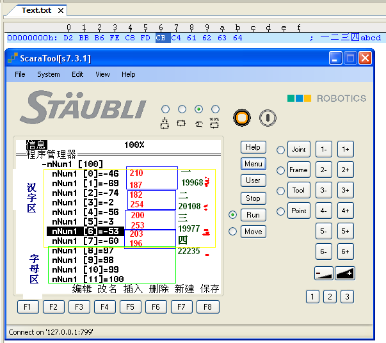Select the 100% mode radio button
Viewport: 386px width, 343px height.
(x=215, y=109)
